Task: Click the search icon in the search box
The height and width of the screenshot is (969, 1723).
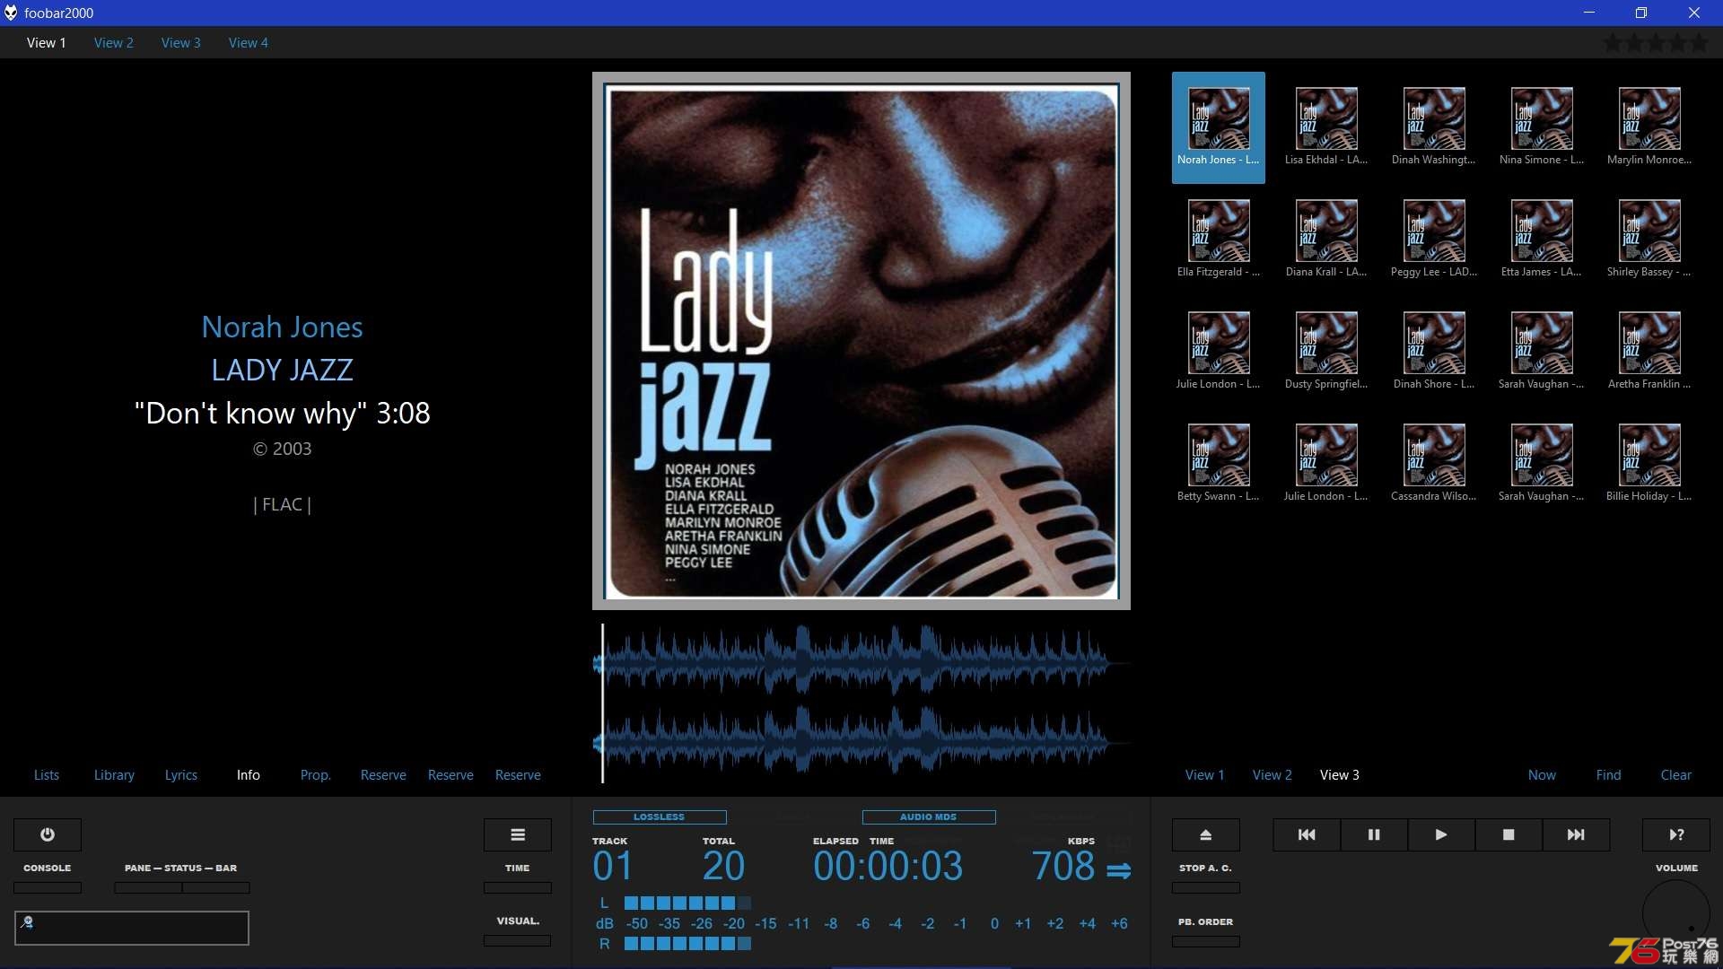Action: (27, 922)
